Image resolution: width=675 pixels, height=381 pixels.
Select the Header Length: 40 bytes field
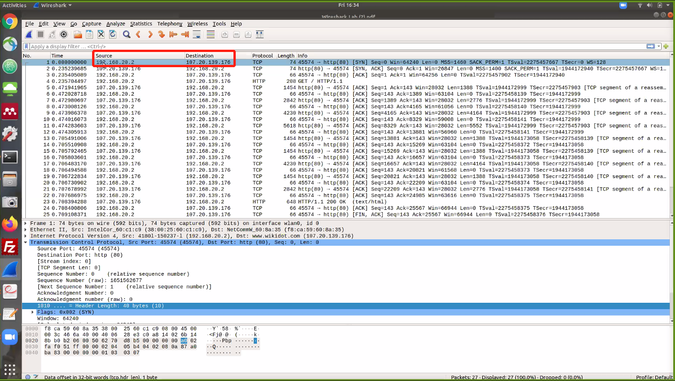346,306
